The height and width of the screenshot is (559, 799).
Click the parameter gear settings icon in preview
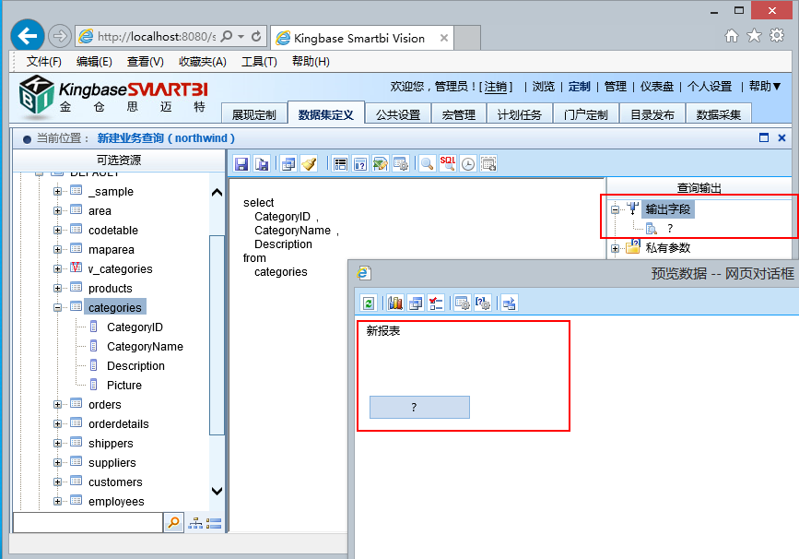point(483,303)
